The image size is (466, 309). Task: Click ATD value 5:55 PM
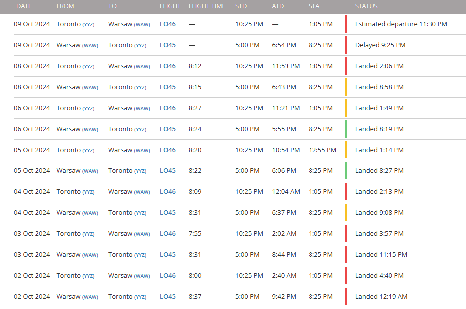tap(284, 129)
